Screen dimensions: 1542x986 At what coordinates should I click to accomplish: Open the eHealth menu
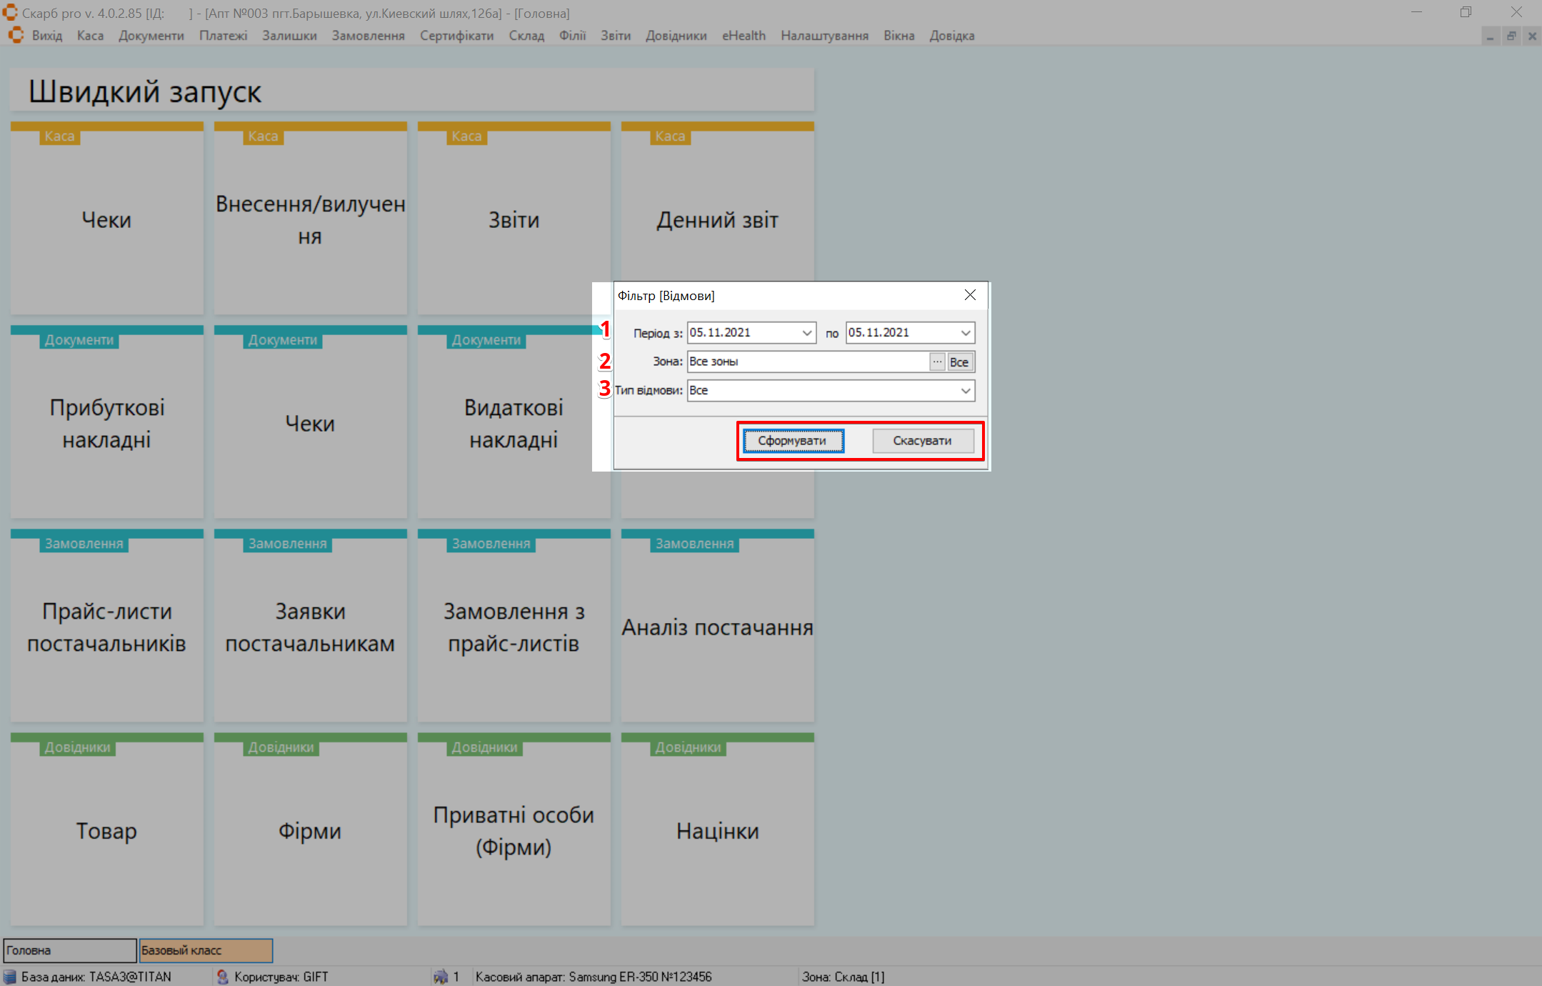point(743,36)
